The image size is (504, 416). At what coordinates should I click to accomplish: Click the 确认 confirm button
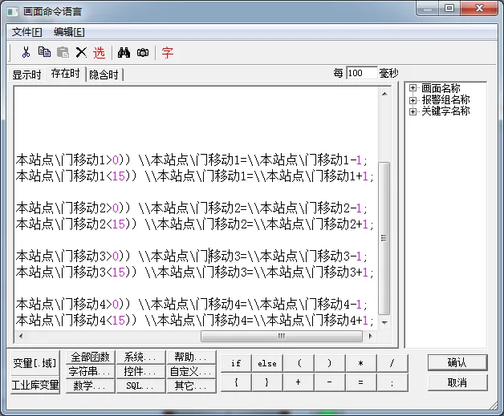(x=457, y=362)
